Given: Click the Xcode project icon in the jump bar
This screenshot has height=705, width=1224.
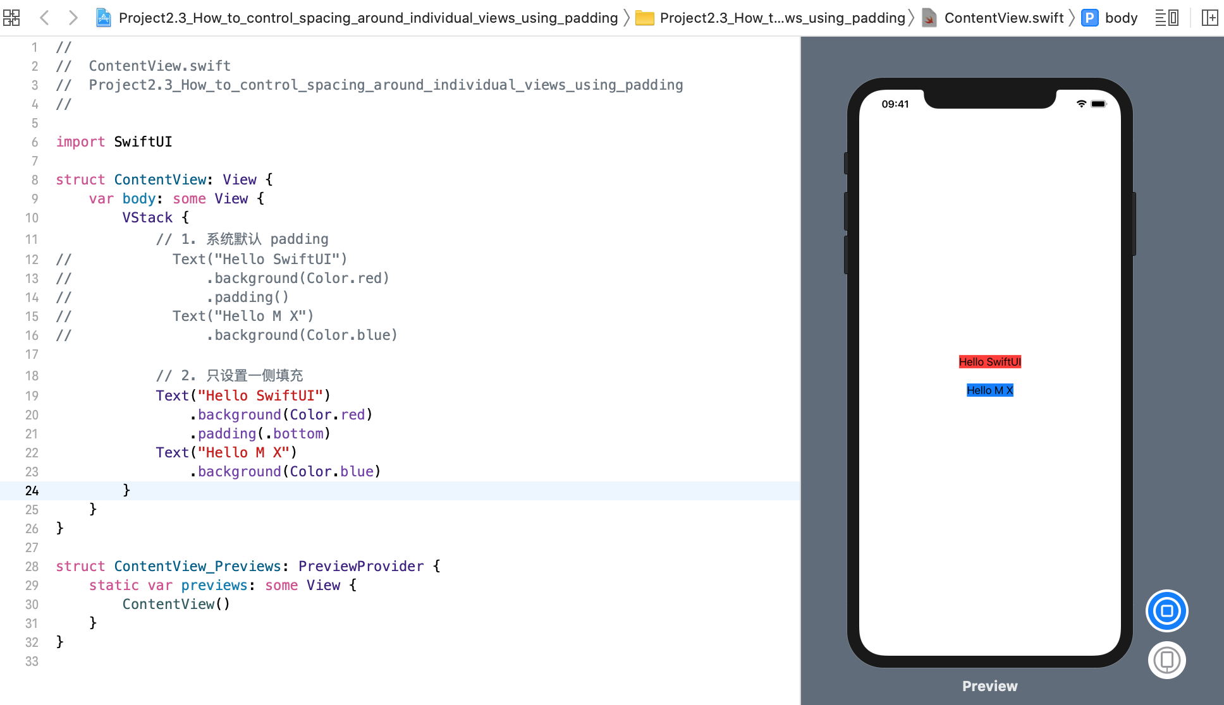Looking at the screenshot, I should pyautogui.click(x=103, y=18).
